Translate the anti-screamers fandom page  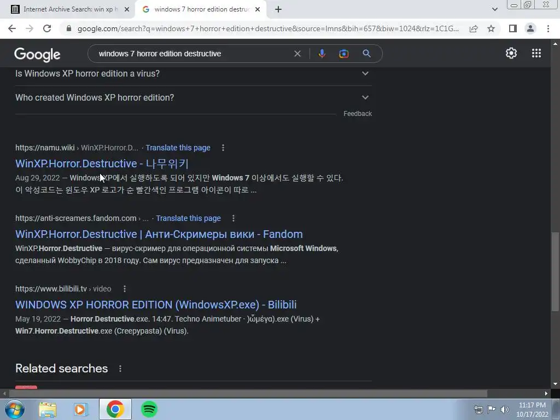click(188, 218)
